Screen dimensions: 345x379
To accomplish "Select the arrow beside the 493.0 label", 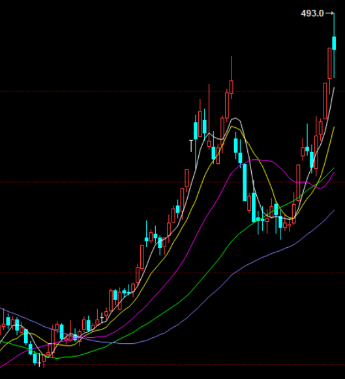I will click(x=329, y=13).
